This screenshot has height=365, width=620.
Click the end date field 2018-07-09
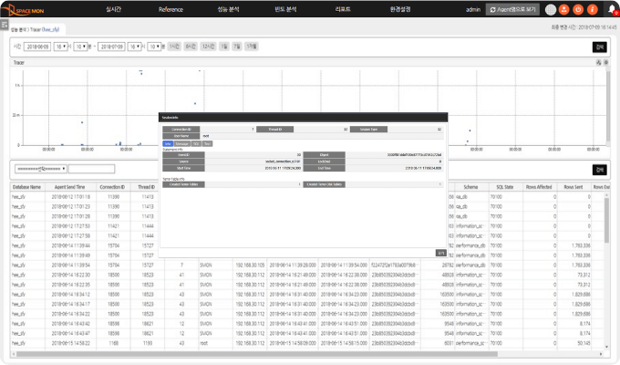point(111,47)
